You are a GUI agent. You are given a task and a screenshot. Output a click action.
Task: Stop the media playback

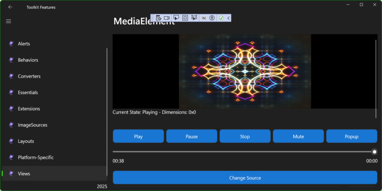click(245, 136)
